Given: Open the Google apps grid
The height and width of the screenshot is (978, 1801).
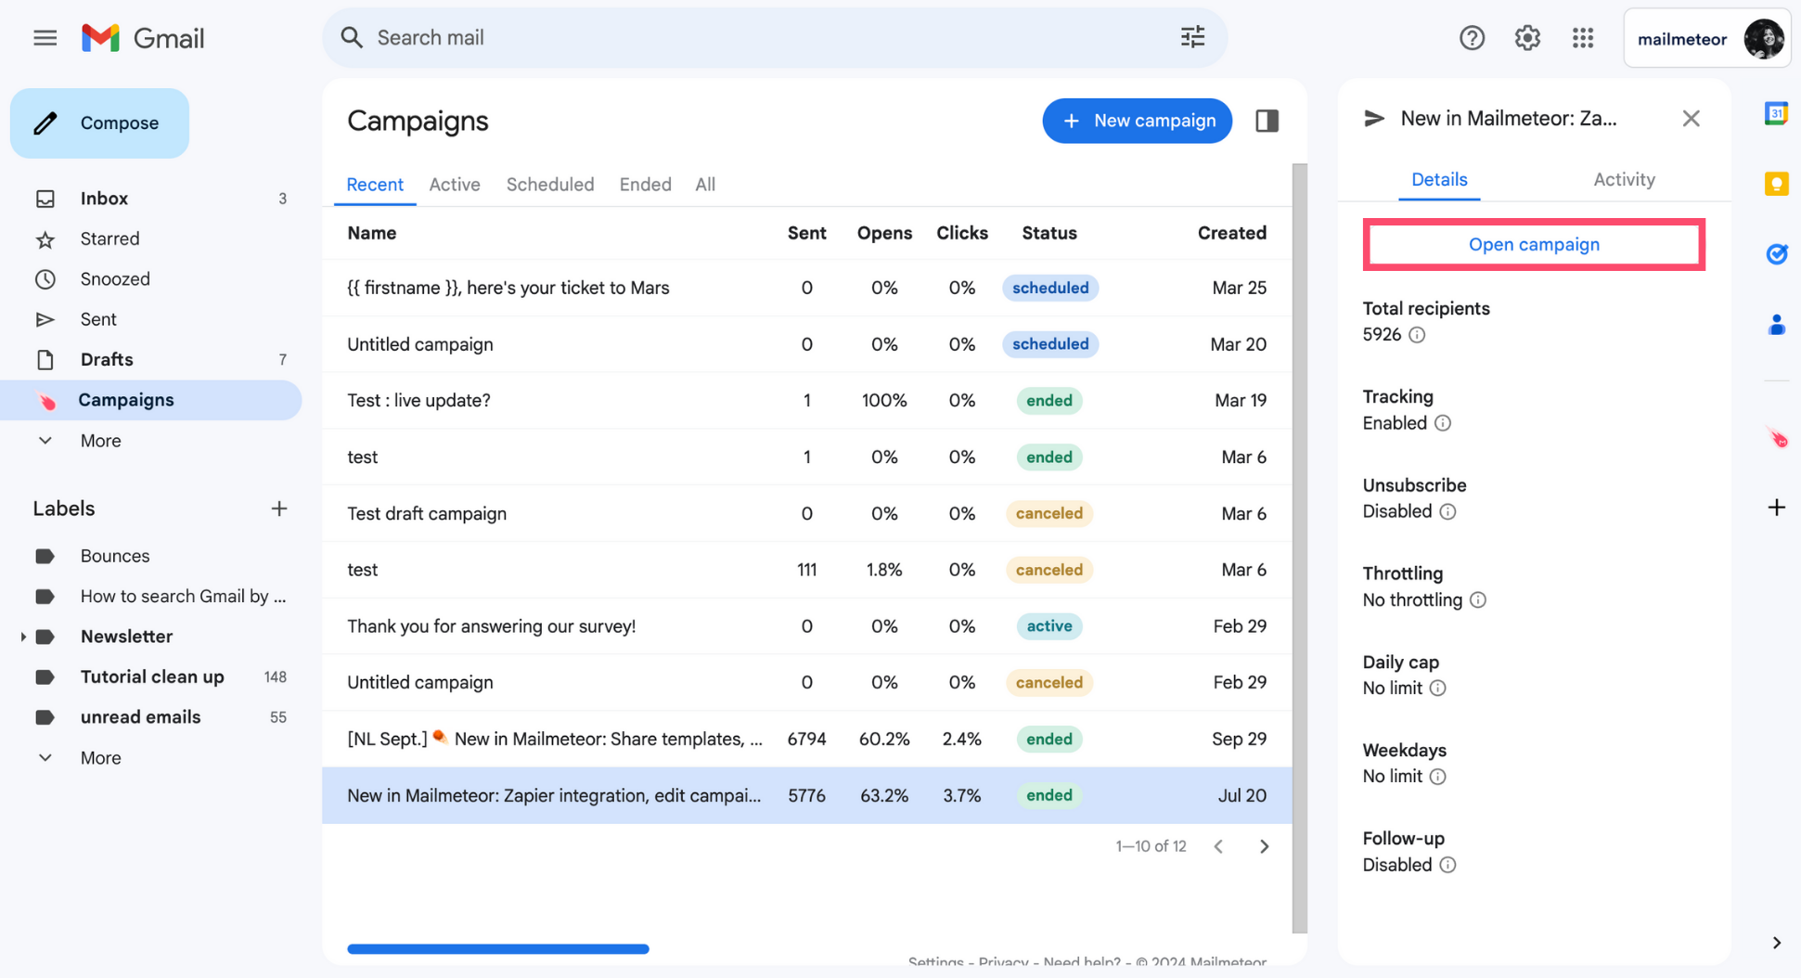Looking at the screenshot, I should point(1583,38).
